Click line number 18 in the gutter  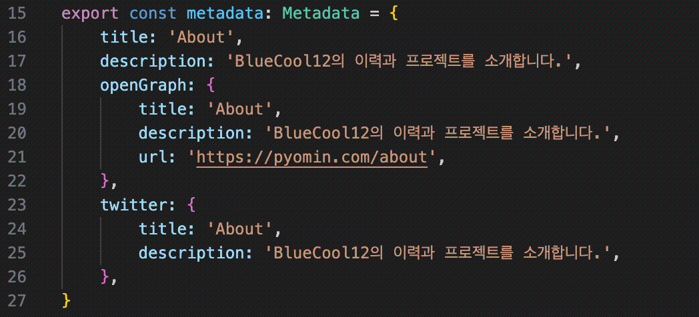[18, 85]
